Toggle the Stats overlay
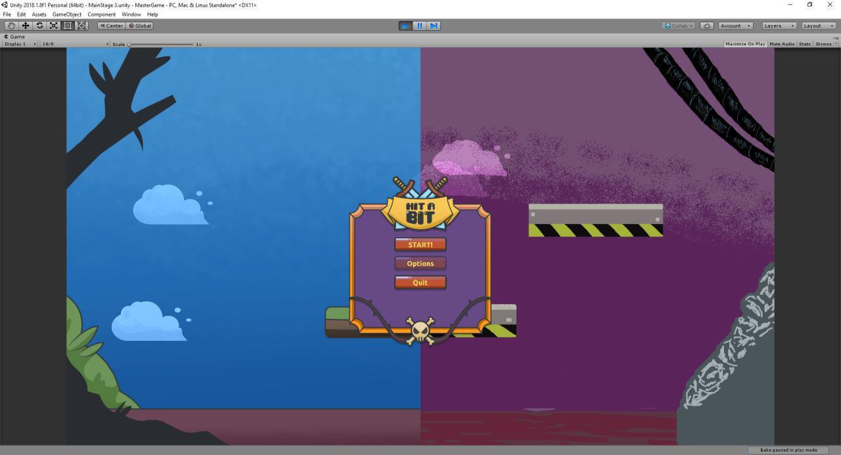The height and width of the screenshot is (455, 841). pos(805,44)
